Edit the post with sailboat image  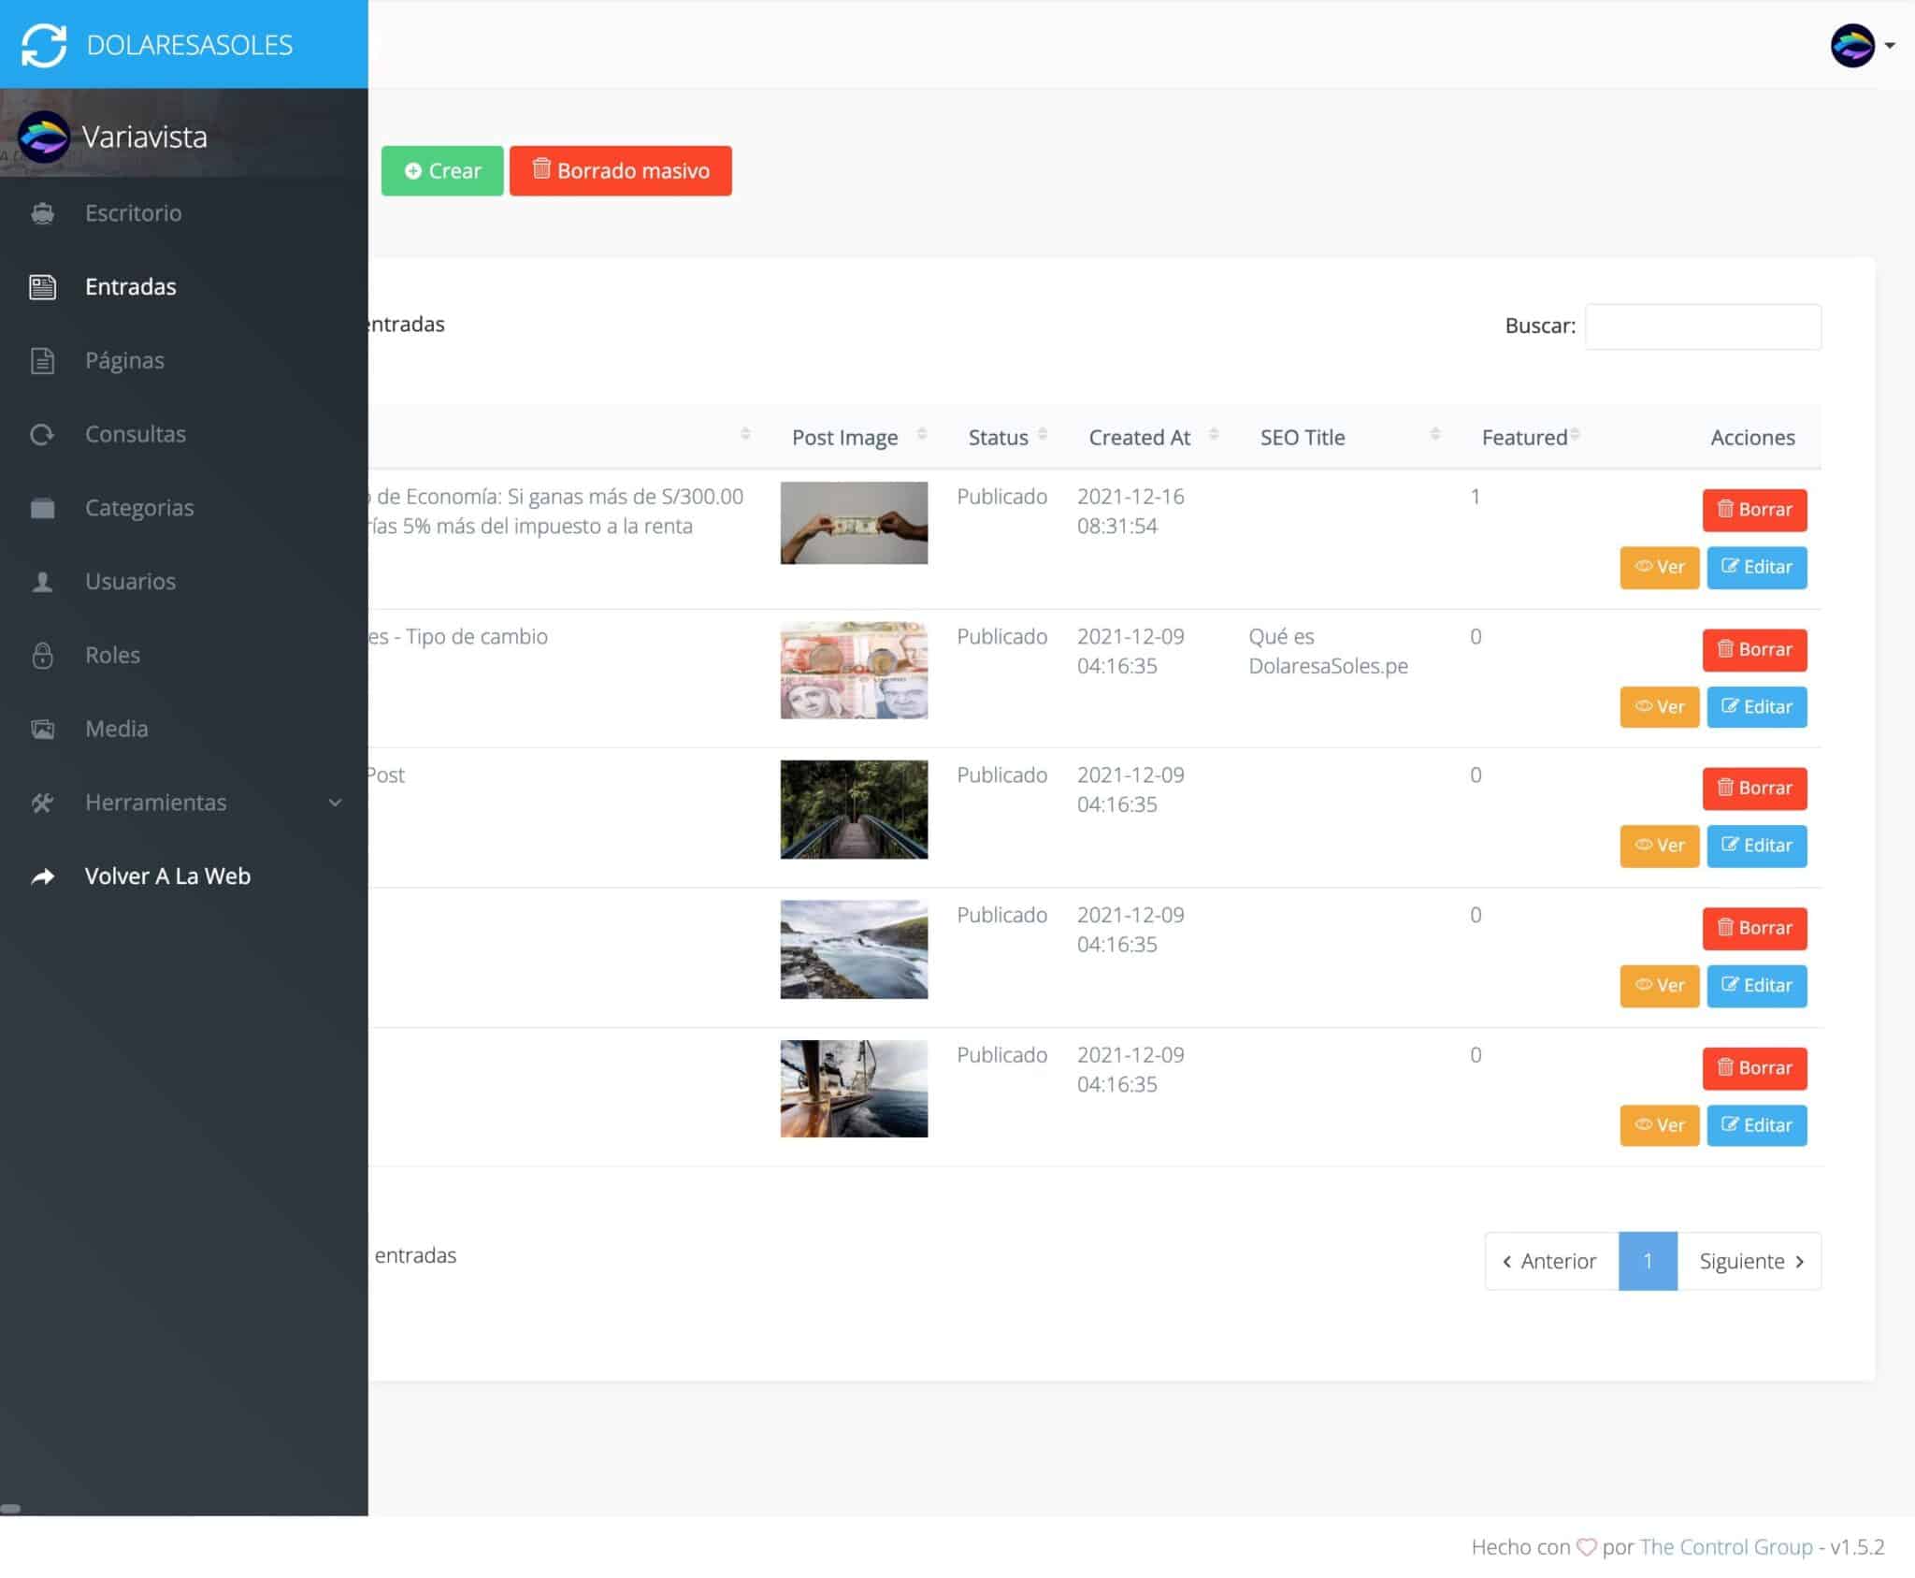[x=1757, y=1125]
